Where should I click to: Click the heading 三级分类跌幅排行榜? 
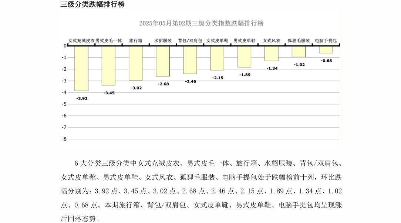[92, 4]
